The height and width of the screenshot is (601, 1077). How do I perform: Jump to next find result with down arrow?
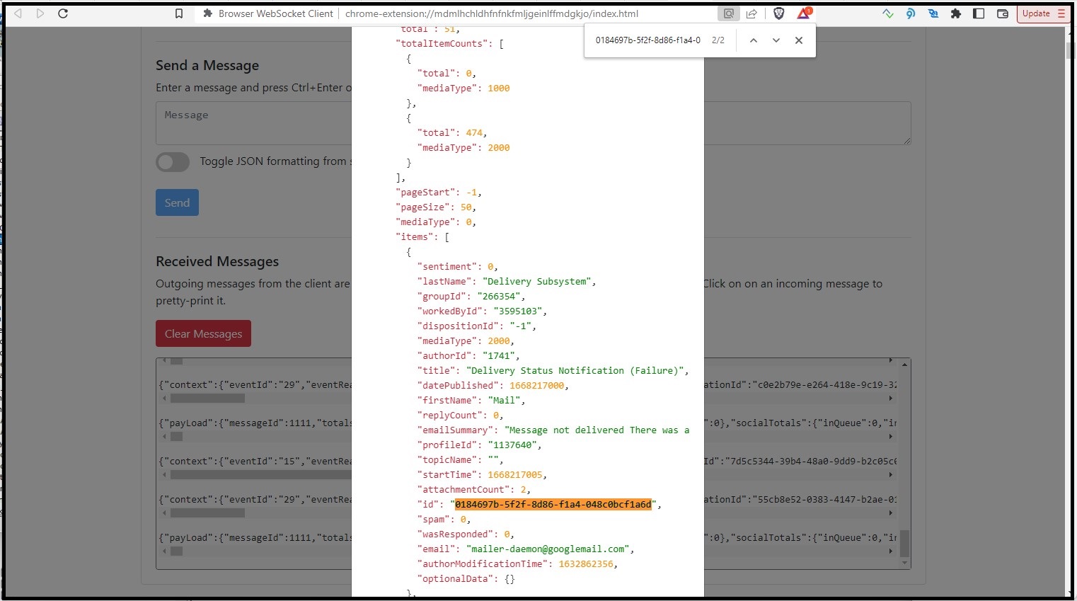point(776,40)
